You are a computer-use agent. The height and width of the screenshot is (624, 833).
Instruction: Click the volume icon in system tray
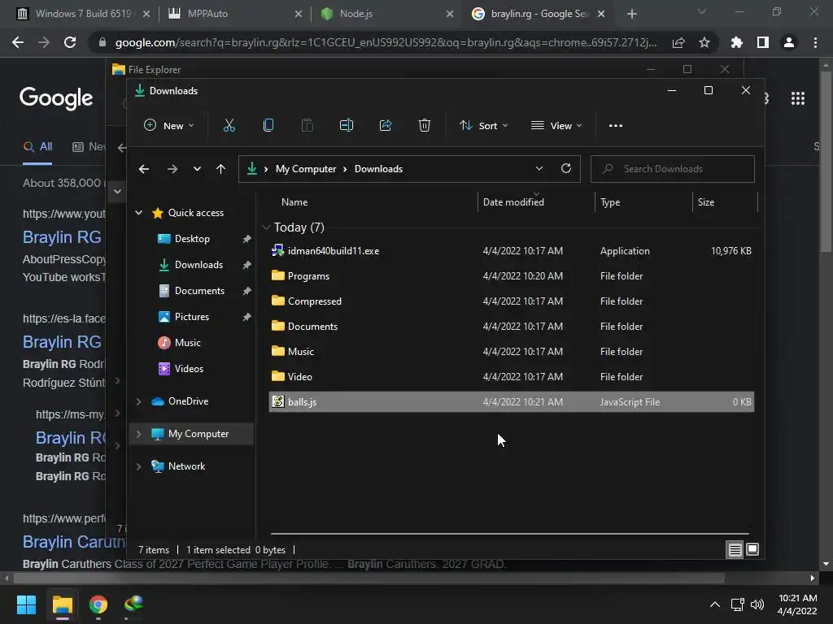(757, 604)
